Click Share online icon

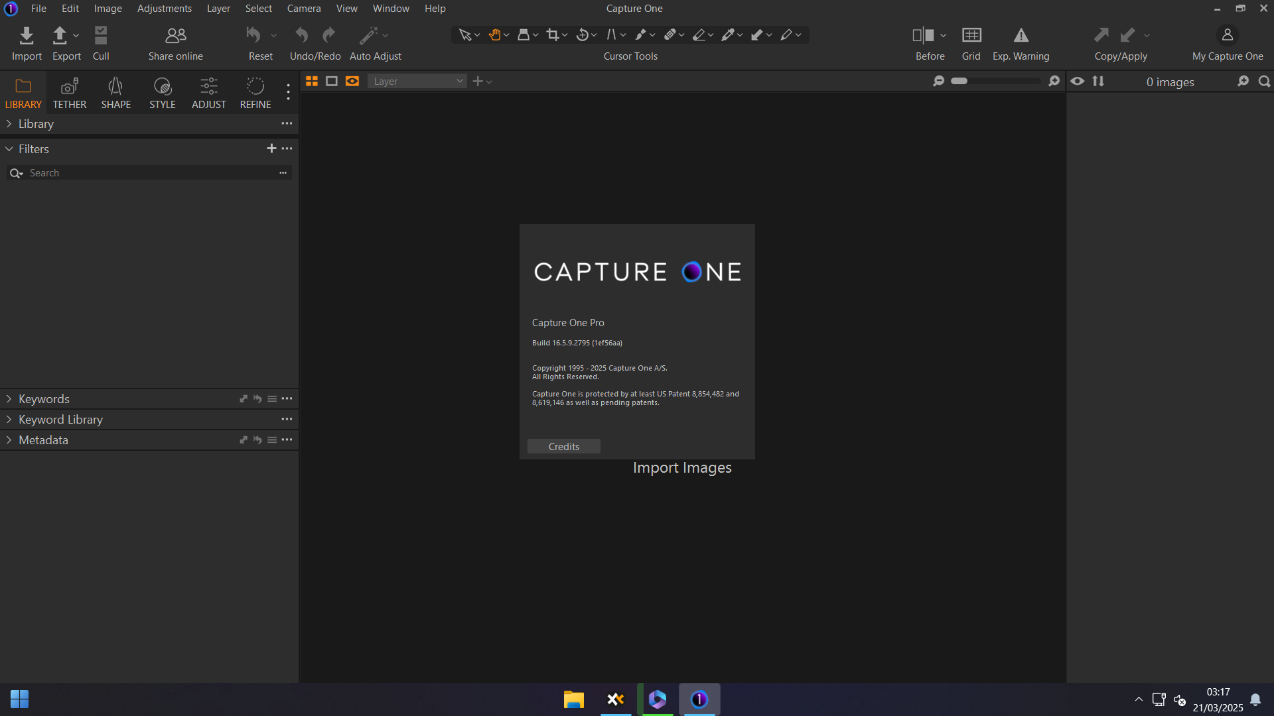point(176,35)
